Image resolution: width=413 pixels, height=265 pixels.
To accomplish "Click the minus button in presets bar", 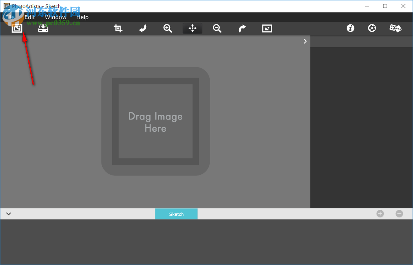I will coord(399,214).
